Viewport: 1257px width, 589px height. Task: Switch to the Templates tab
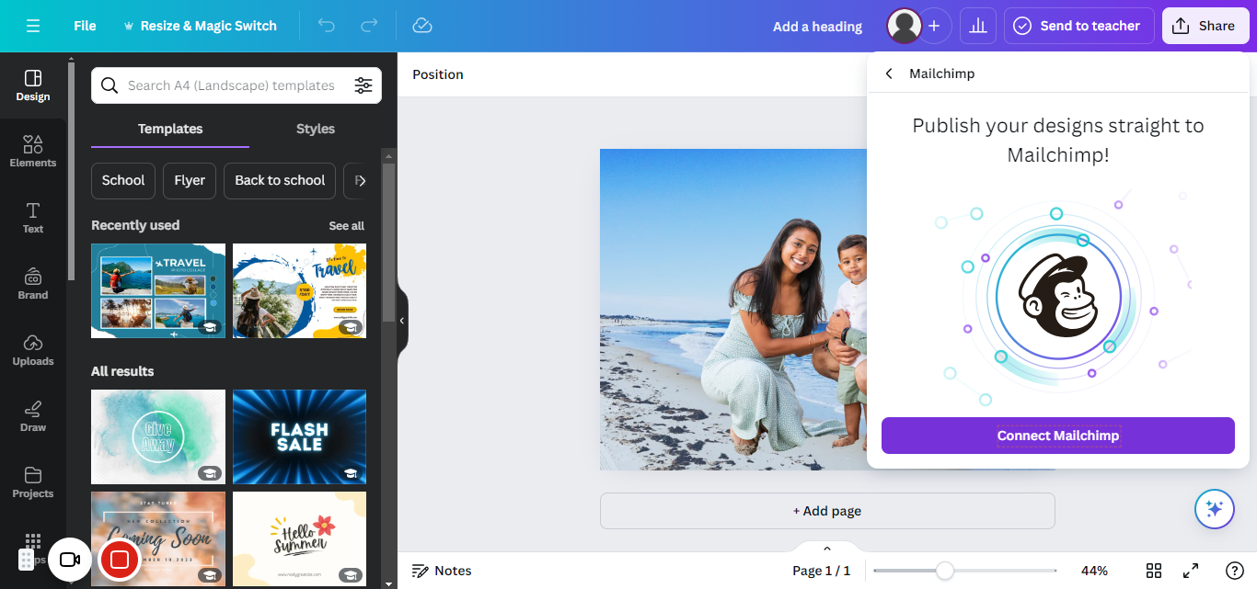coord(170,129)
